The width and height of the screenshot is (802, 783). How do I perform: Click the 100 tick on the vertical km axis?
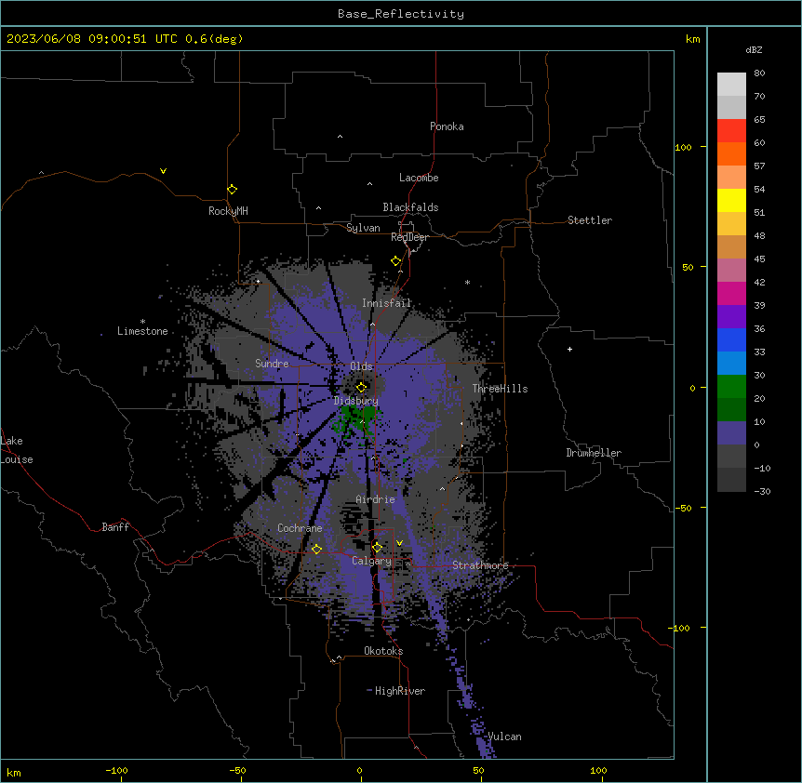coord(683,147)
